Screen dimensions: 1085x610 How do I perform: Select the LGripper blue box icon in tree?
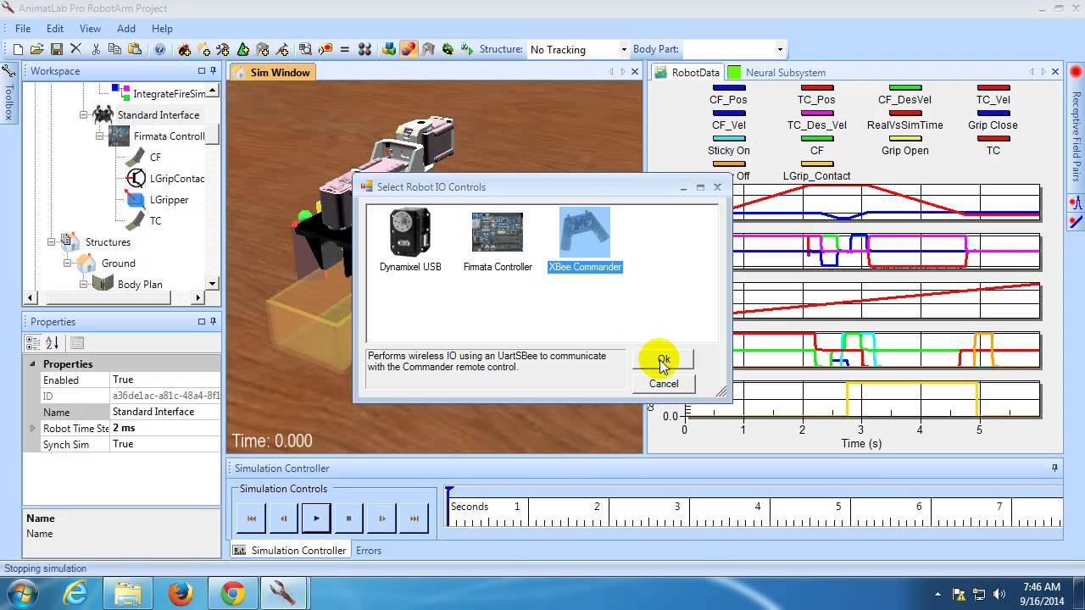pos(136,199)
